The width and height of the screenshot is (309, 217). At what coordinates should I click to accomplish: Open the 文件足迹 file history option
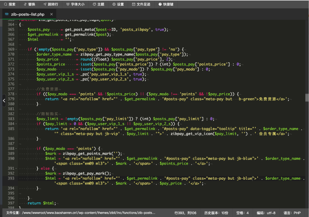point(141,4)
